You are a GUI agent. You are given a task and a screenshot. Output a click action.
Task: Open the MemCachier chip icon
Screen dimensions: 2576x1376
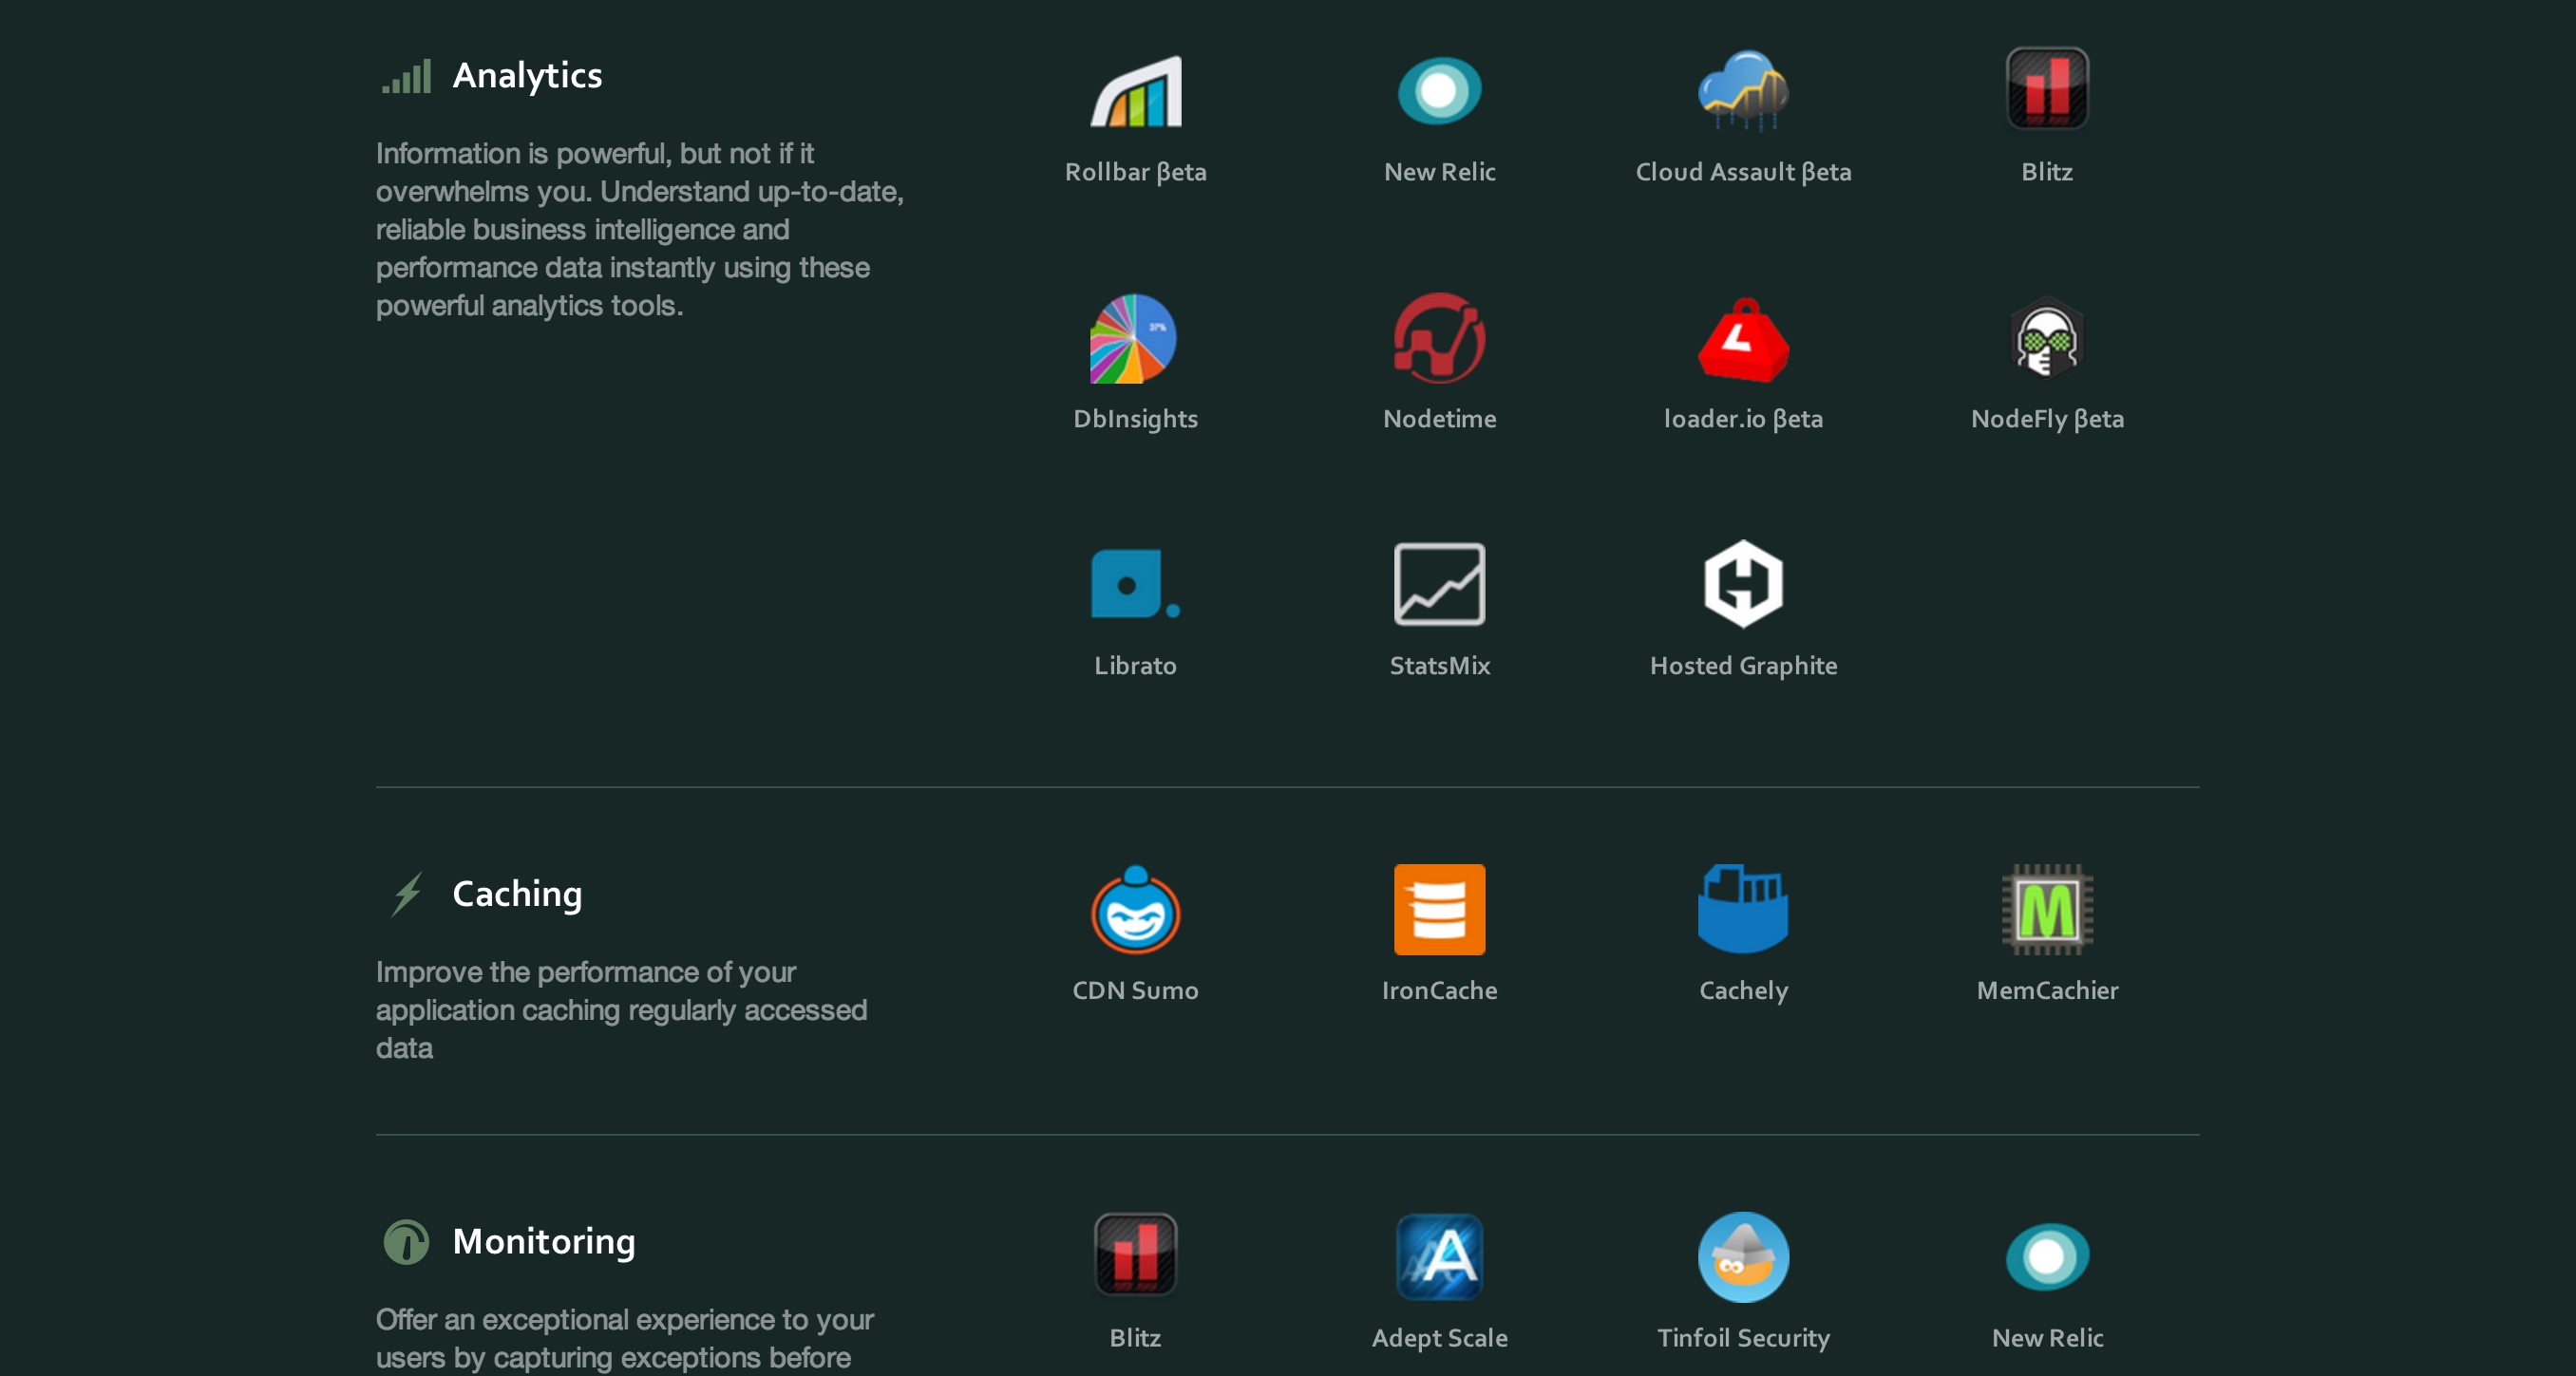coord(2047,909)
